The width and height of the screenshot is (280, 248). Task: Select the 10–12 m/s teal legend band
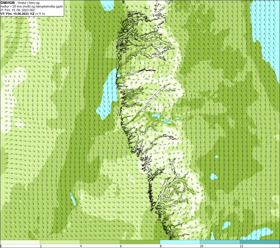(220, 242)
